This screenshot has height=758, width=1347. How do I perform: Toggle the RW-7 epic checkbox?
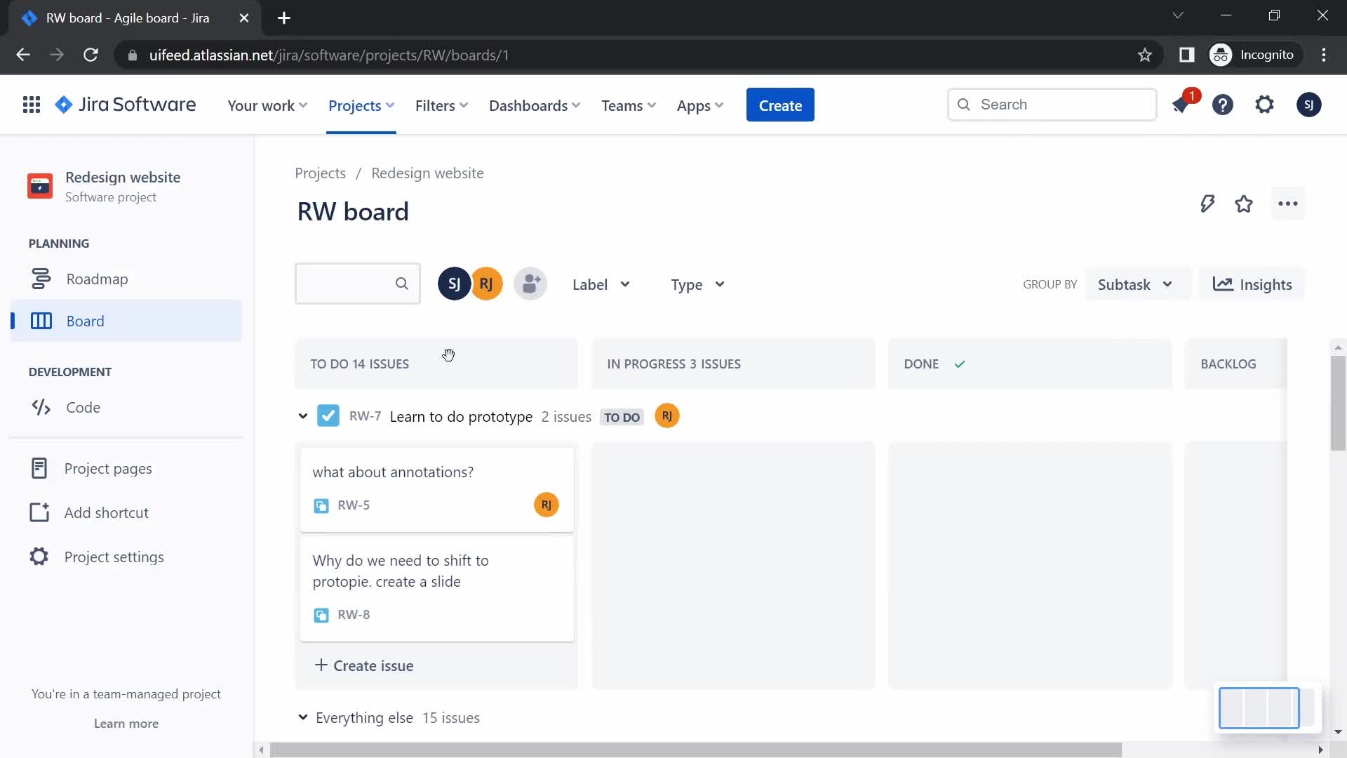click(328, 415)
